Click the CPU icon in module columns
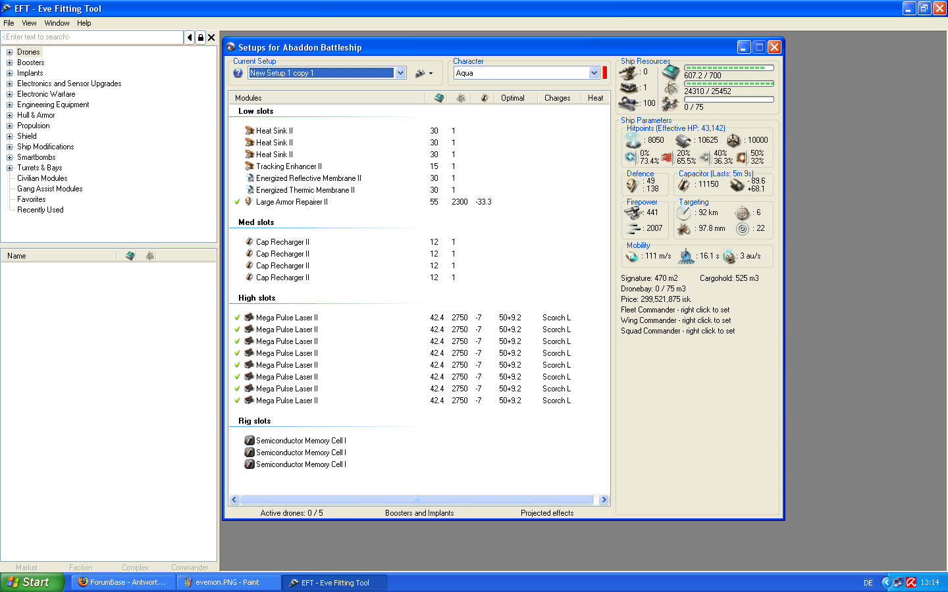This screenshot has width=948, height=592. 438,98
